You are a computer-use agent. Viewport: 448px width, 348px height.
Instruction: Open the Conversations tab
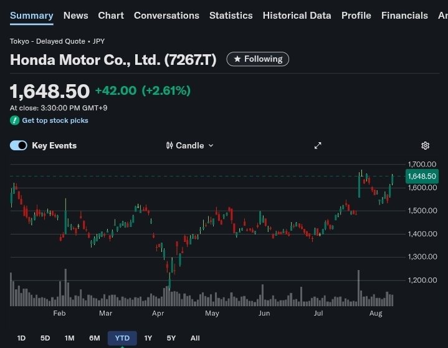pos(166,16)
